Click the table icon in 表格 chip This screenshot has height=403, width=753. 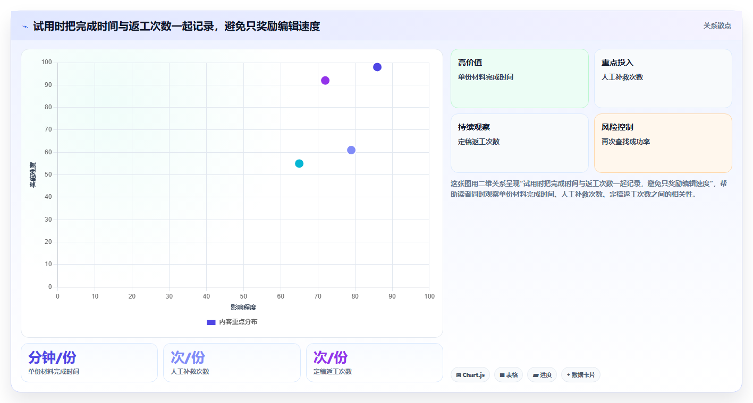[502, 375]
